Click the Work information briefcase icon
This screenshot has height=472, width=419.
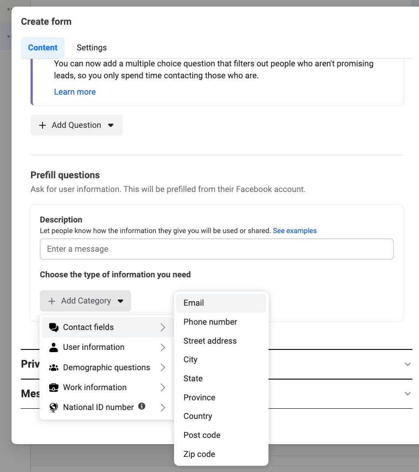[54, 388]
